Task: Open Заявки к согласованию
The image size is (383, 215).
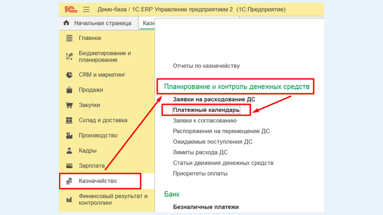Action: pyautogui.click(x=205, y=120)
